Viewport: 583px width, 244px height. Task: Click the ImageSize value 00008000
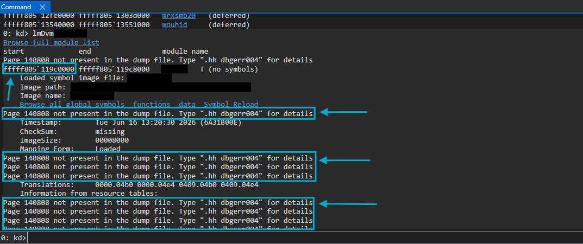(x=112, y=140)
